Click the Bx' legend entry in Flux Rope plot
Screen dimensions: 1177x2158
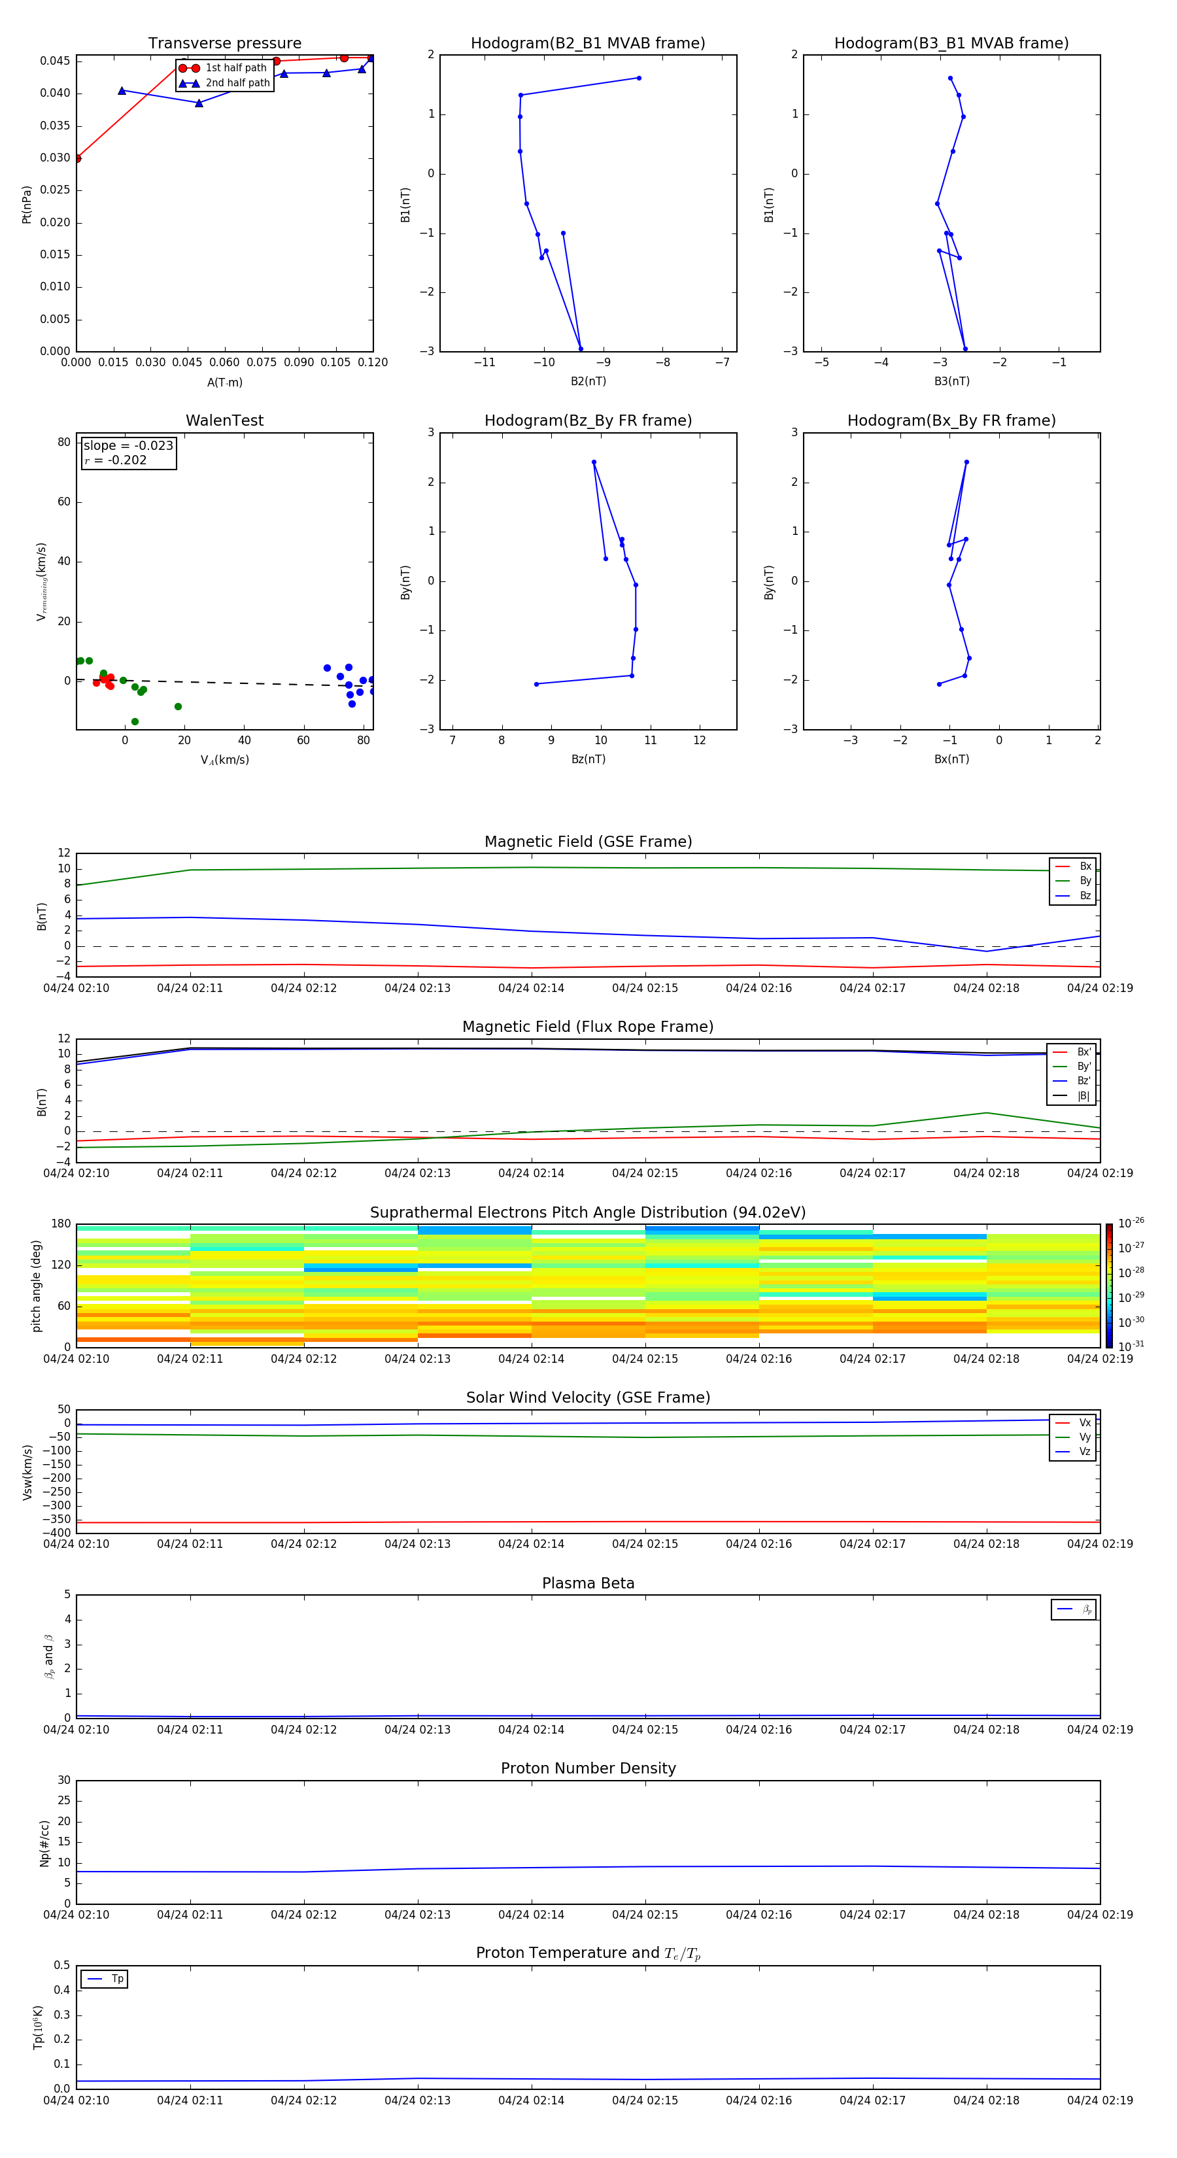point(1072,1052)
